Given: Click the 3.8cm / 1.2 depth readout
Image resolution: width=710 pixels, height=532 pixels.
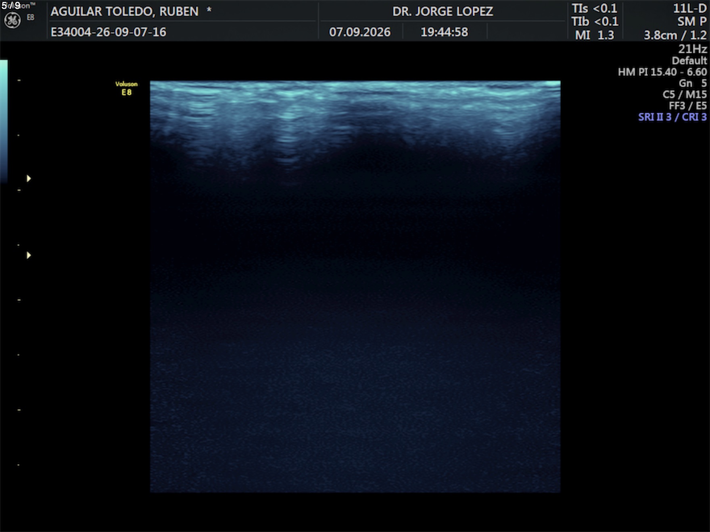Looking at the screenshot, I should (675, 35).
